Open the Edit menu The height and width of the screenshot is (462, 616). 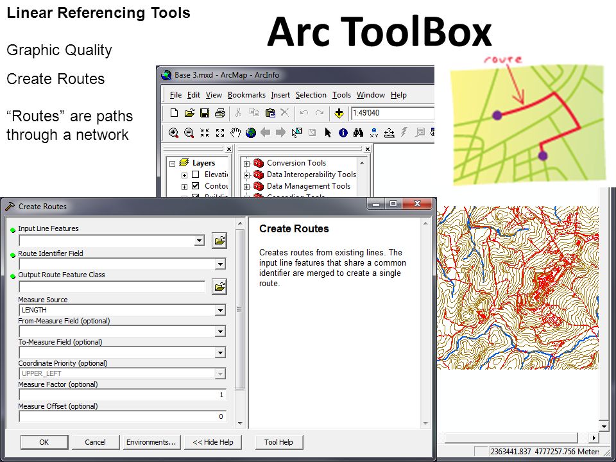pos(194,95)
